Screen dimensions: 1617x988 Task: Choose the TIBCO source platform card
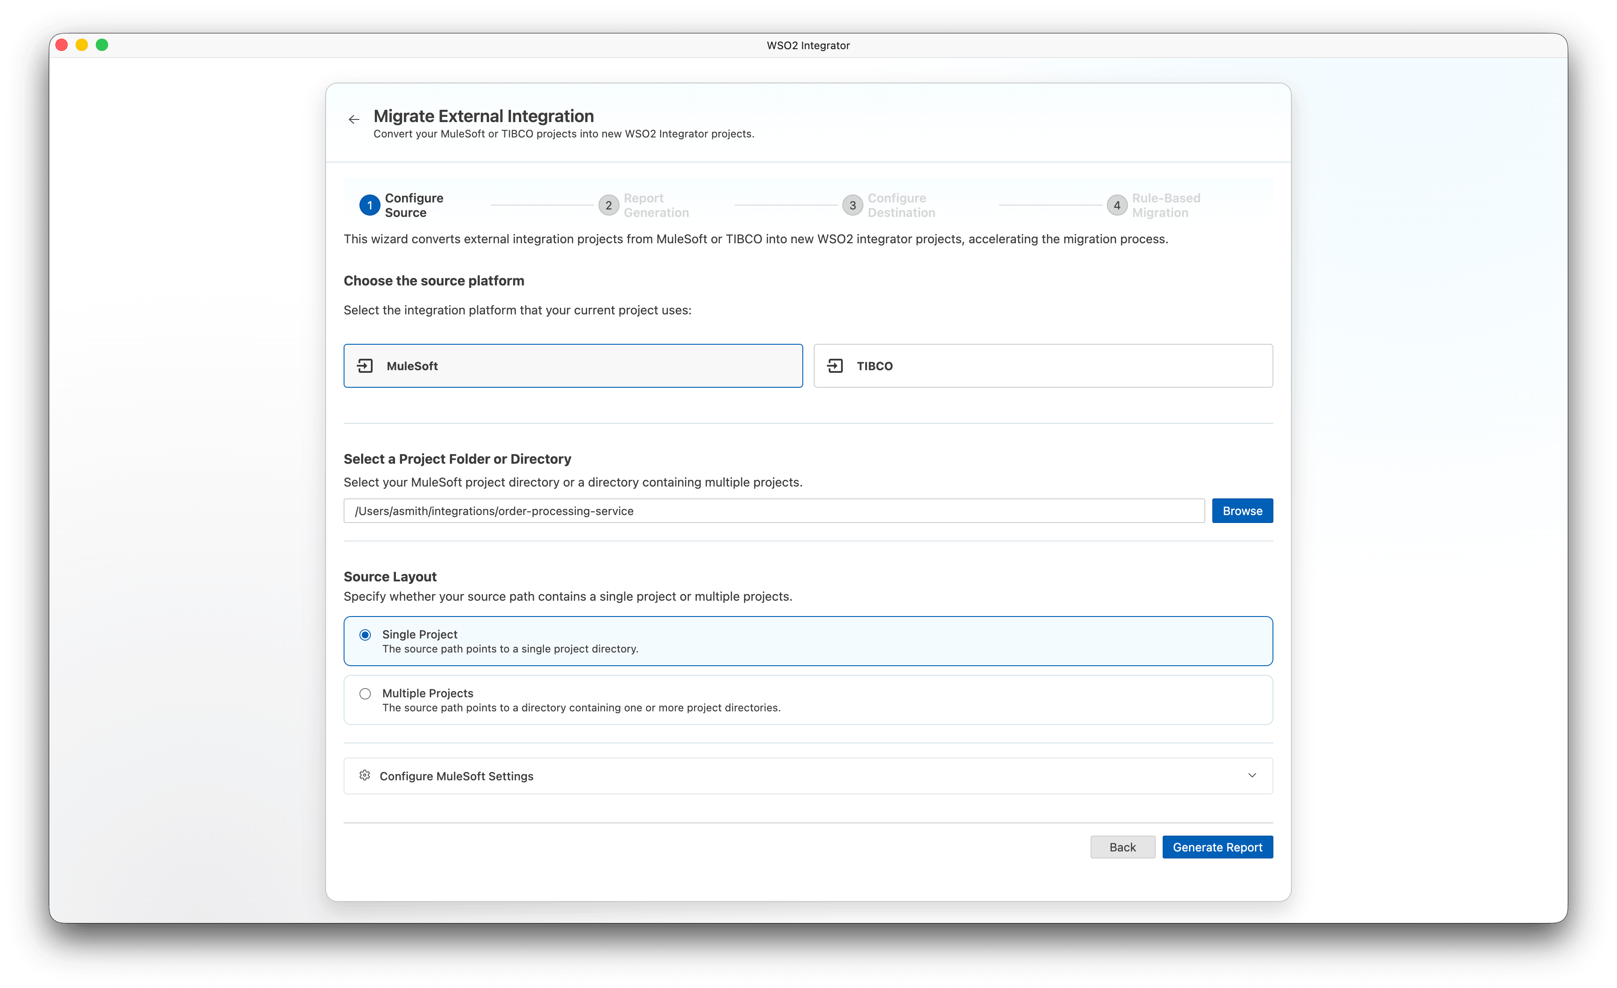(x=1043, y=366)
